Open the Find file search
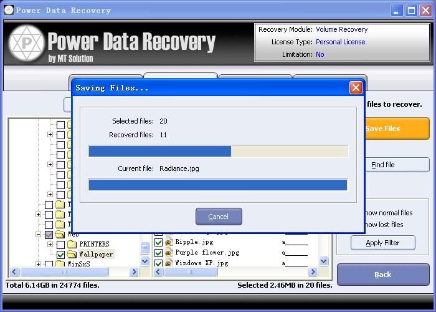The height and width of the screenshot is (312, 436). 397,165
